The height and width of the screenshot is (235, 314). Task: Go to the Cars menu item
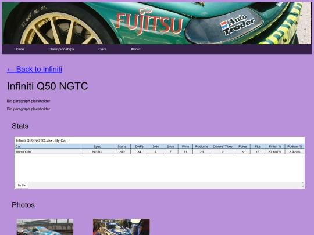pos(102,49)
